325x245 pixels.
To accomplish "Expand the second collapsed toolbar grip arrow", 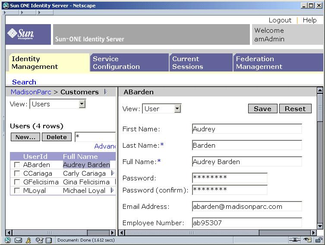I will pyautogui.click(x=22, y=12).
